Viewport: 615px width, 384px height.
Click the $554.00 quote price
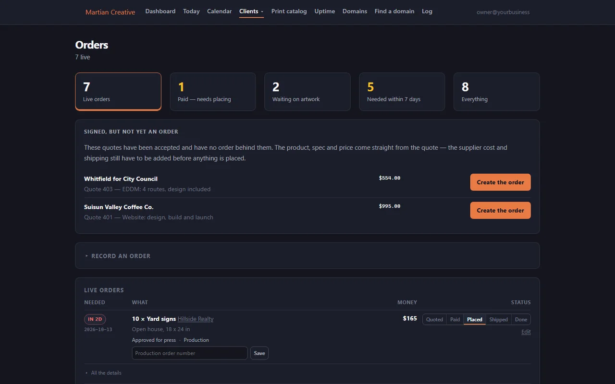pos(389,178)
